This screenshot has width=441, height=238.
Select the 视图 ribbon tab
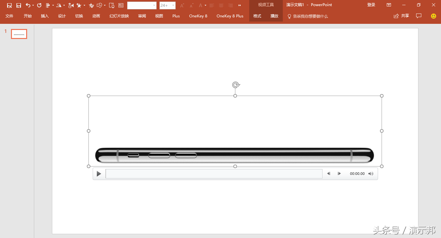coord(159,16)
